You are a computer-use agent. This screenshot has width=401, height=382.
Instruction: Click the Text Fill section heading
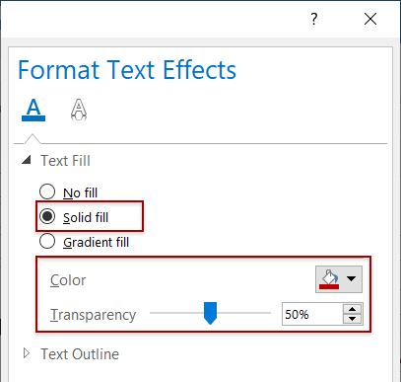click(x=65, y=161)
